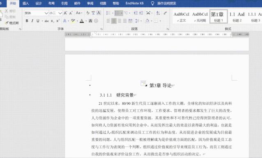Image resolution: width=262 pixels, height=158 pixels.
Task: Click the Cut scissors icon
Action: point(7,11)
